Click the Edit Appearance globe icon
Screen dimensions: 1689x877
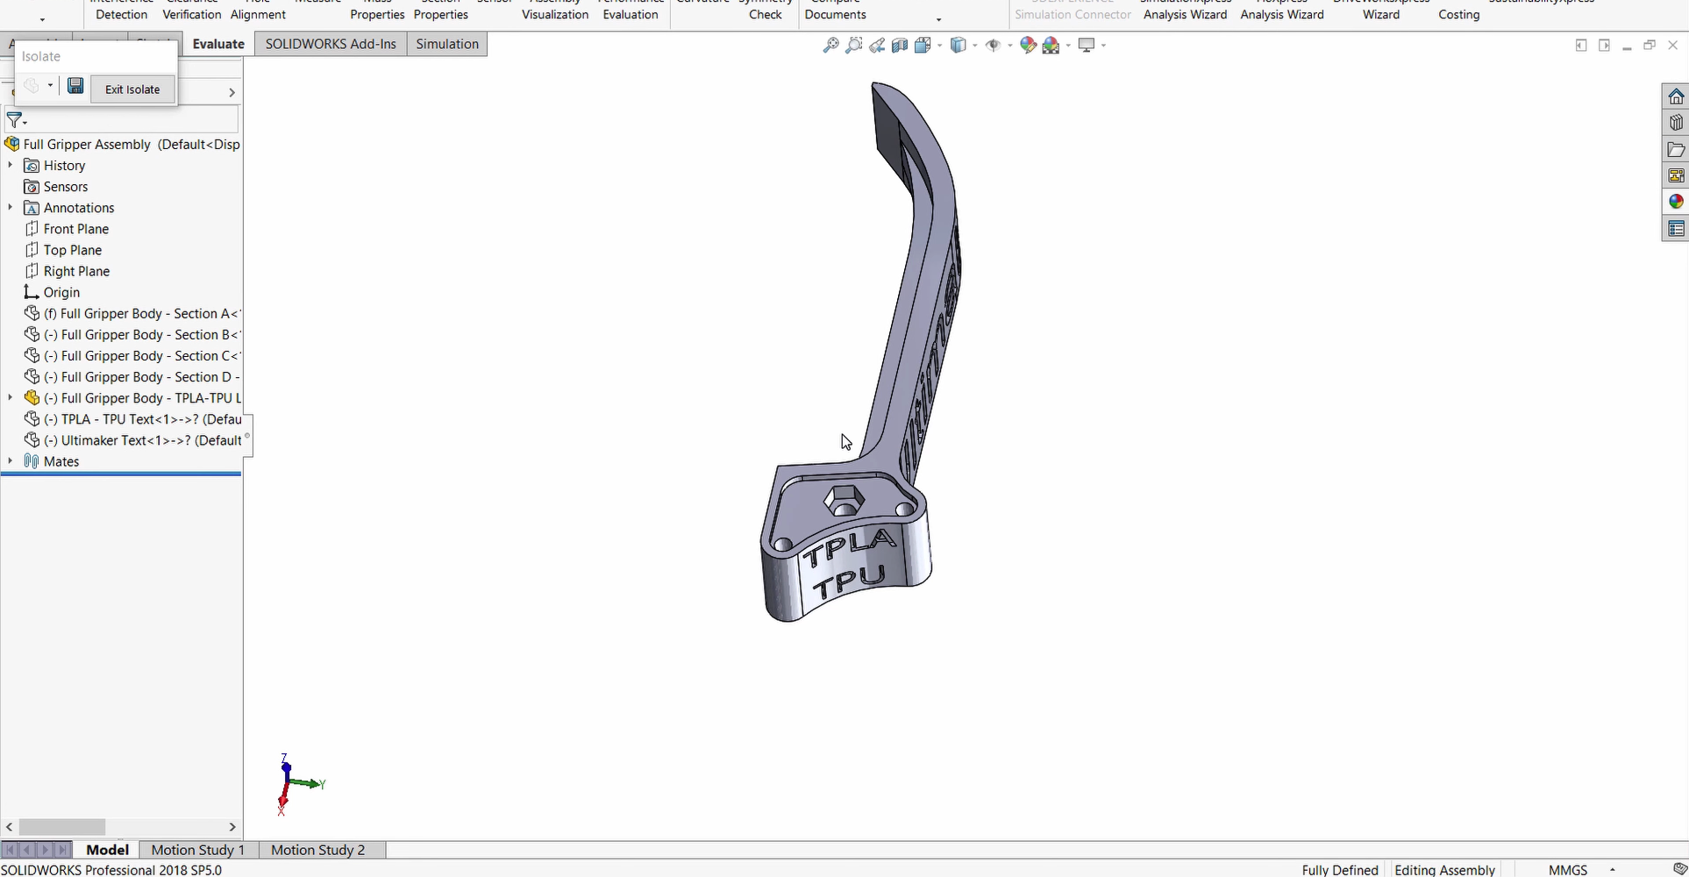point(1028,45)
